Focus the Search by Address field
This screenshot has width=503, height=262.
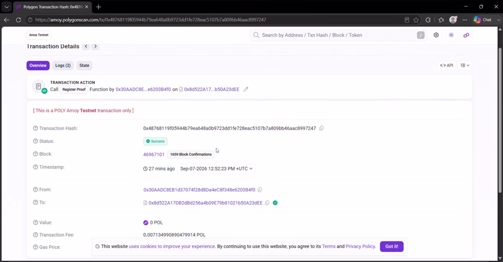tap(338, 35)
